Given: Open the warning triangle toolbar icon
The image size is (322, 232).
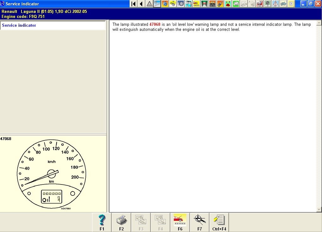Looking at the screenshot, I should click(x=149, y=4).
